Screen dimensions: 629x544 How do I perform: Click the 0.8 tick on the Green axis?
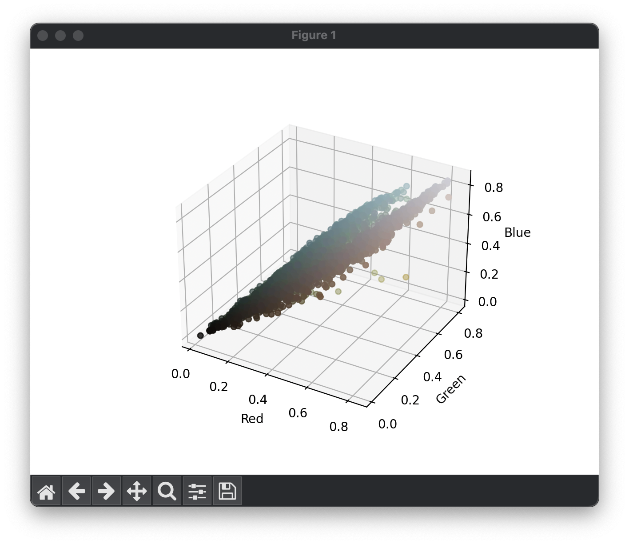click(x=473, y=333)
